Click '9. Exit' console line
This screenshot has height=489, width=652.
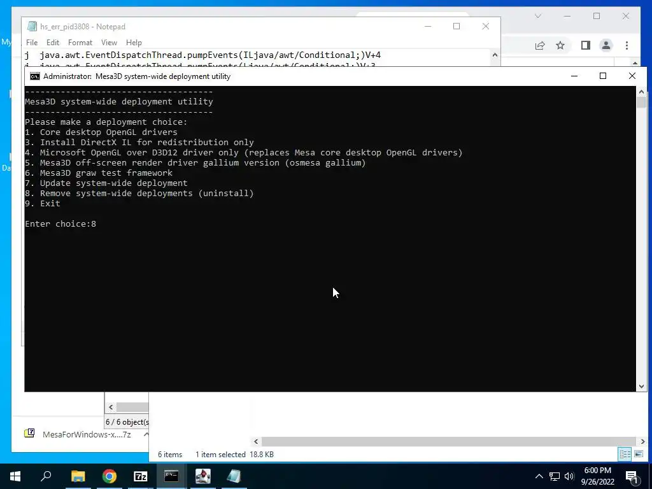(43, 203)
